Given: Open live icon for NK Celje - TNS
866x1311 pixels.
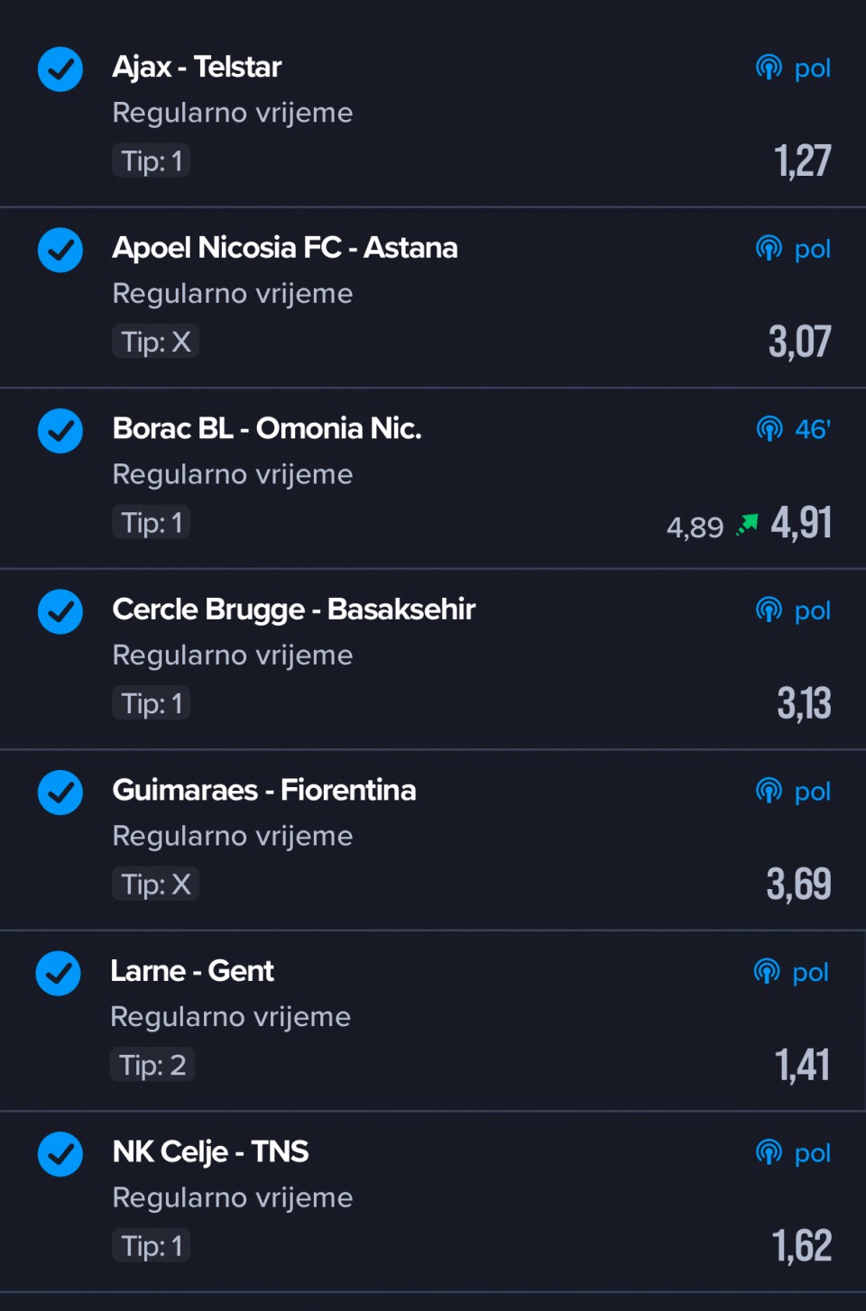Looking at the screenshot, I should point(769,1153).
